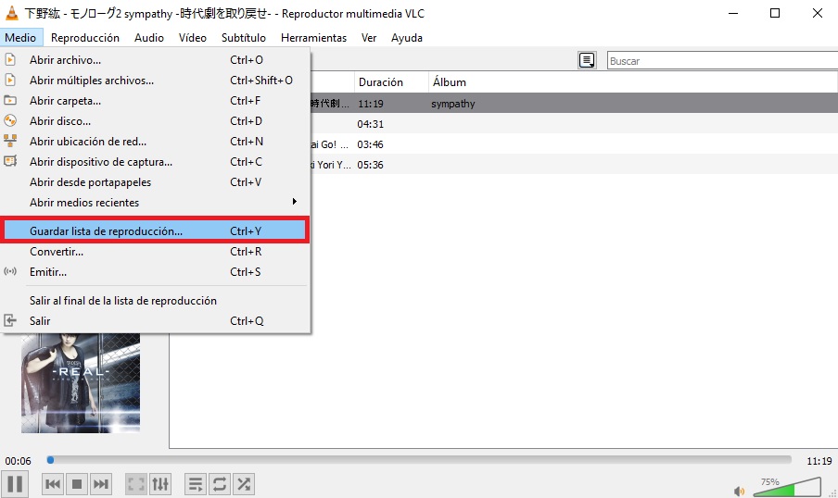Select playlist row with duration 03:46
838x498 pixels.
(x=574, y=144)
